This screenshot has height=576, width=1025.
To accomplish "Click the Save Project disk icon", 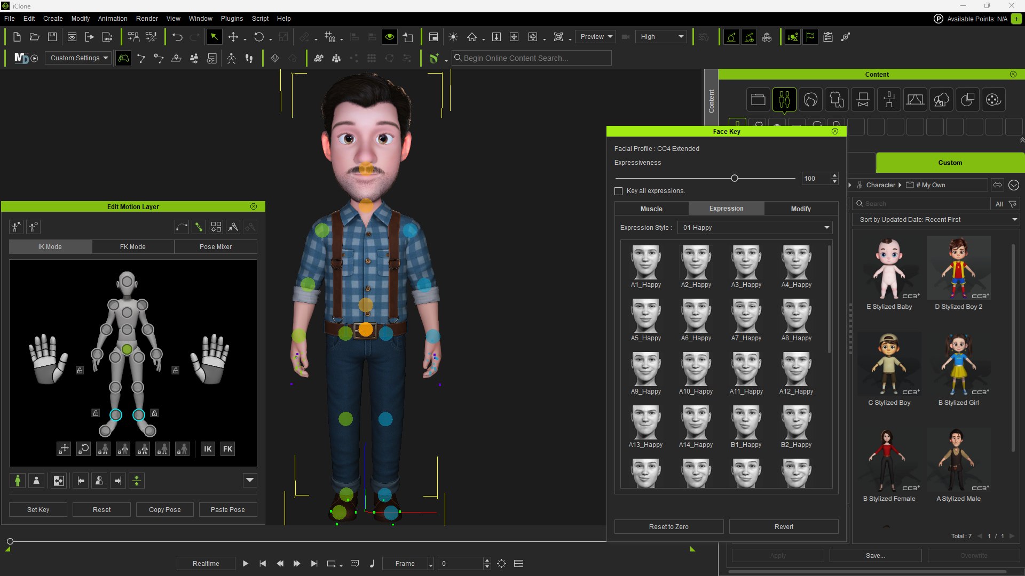I will (x=52, y=37).
